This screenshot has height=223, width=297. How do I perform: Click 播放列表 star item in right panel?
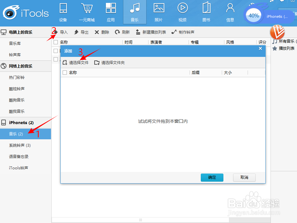[x=283, y=48]
